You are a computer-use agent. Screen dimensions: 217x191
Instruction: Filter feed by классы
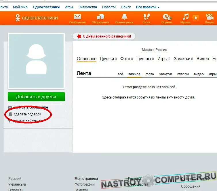tap(183, 74)
